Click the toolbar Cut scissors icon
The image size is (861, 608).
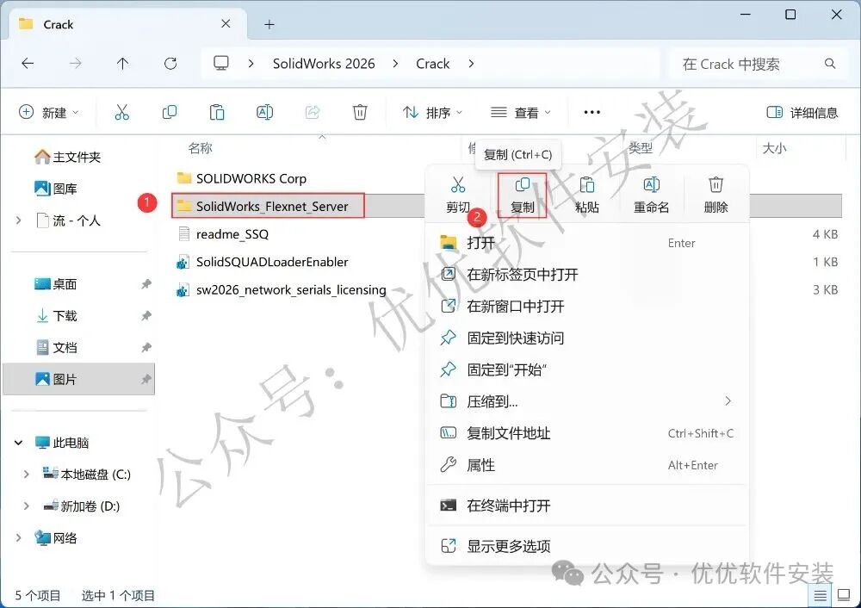(x=122, y=113)
